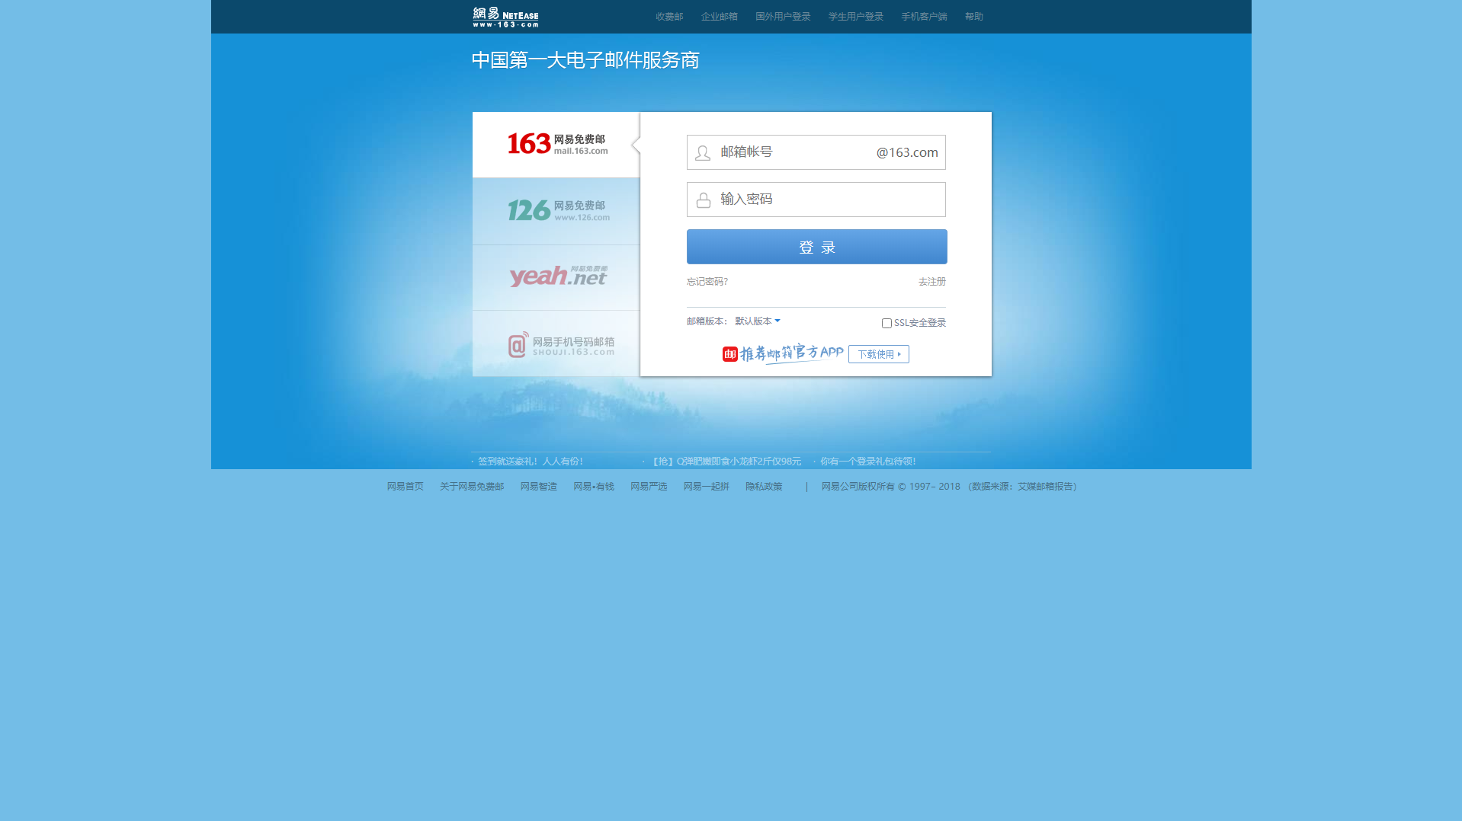The image size is (1462, 821).
Task: Open 帮助 help link in header
Action: 973,17
